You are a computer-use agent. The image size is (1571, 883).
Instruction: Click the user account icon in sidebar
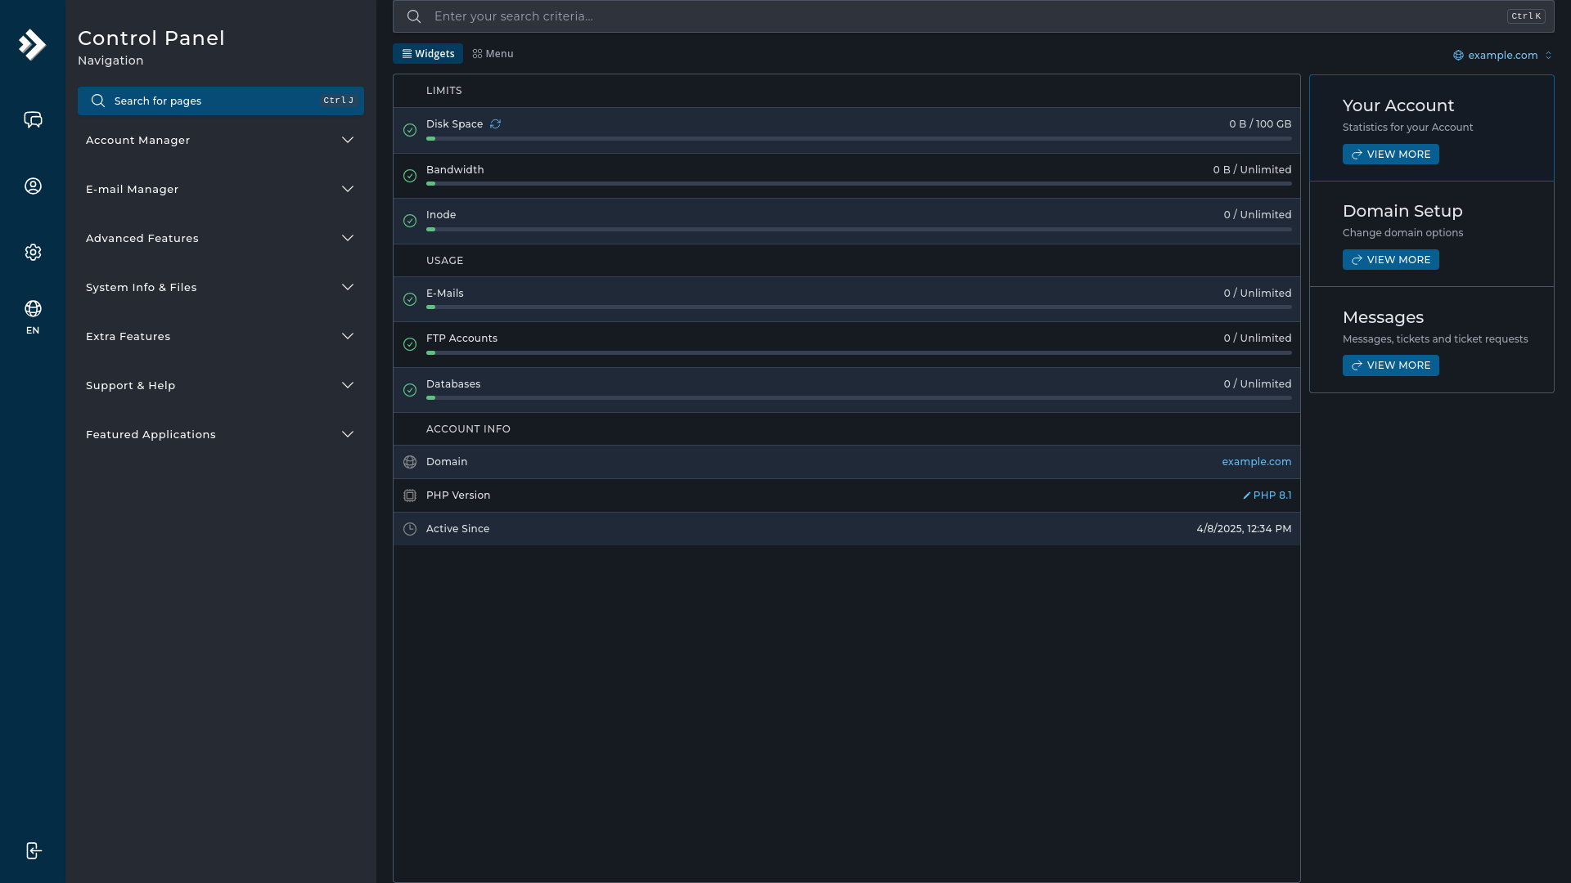33,186
